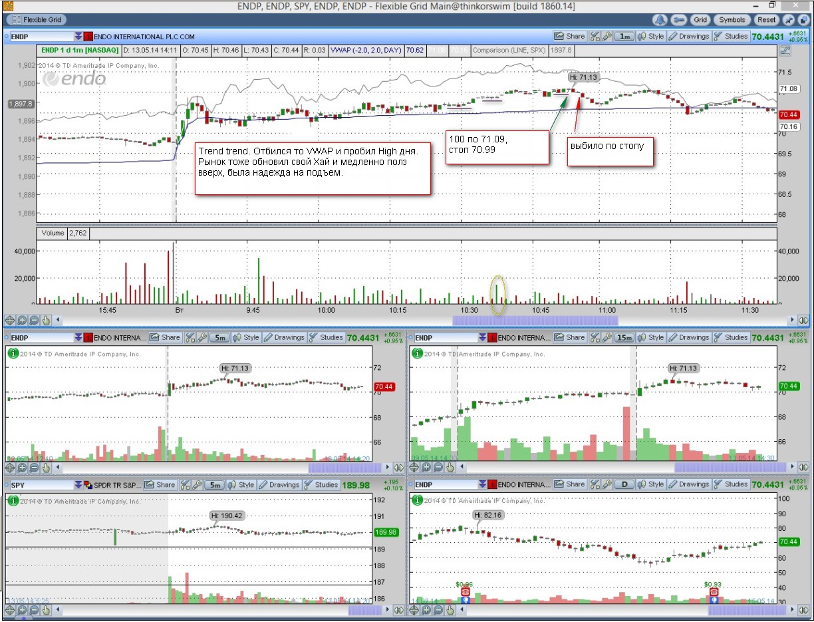Open symbol dropdown on SPY chart
This screenshot has height=622, width=814.
(x=78, y=485)
